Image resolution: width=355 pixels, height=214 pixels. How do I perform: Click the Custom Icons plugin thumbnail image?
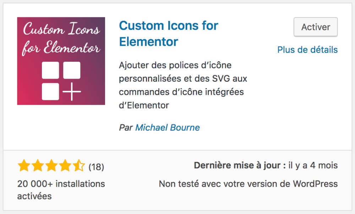pos(61,60)
